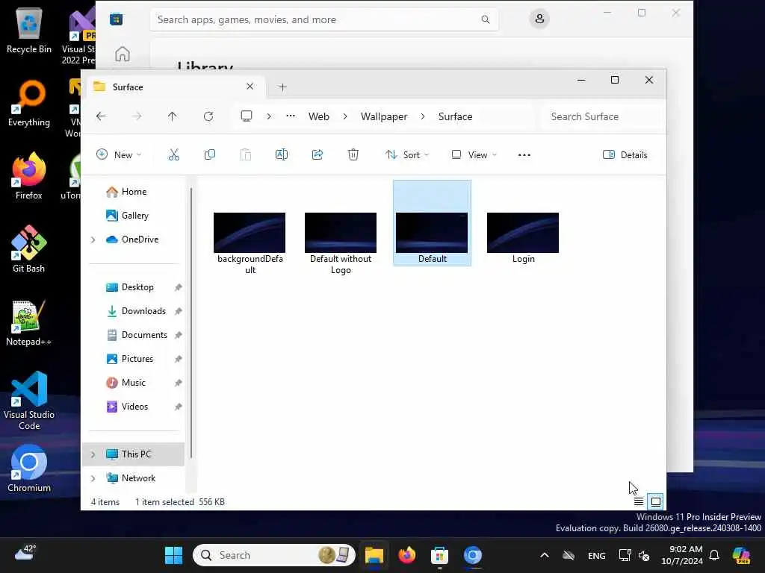Select Recycle Bin desktop icon
The width and height of the screenshot is (765, 573).
click(29, 30)
